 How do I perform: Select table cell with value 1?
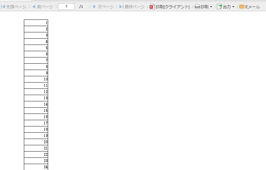click(x=36, y=23)
